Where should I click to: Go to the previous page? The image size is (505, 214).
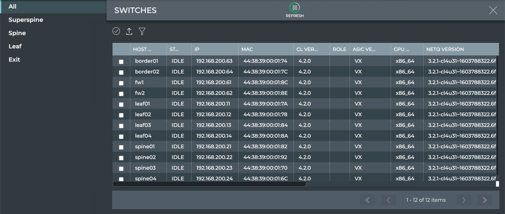pyautogui.click(x=388, y=200)
